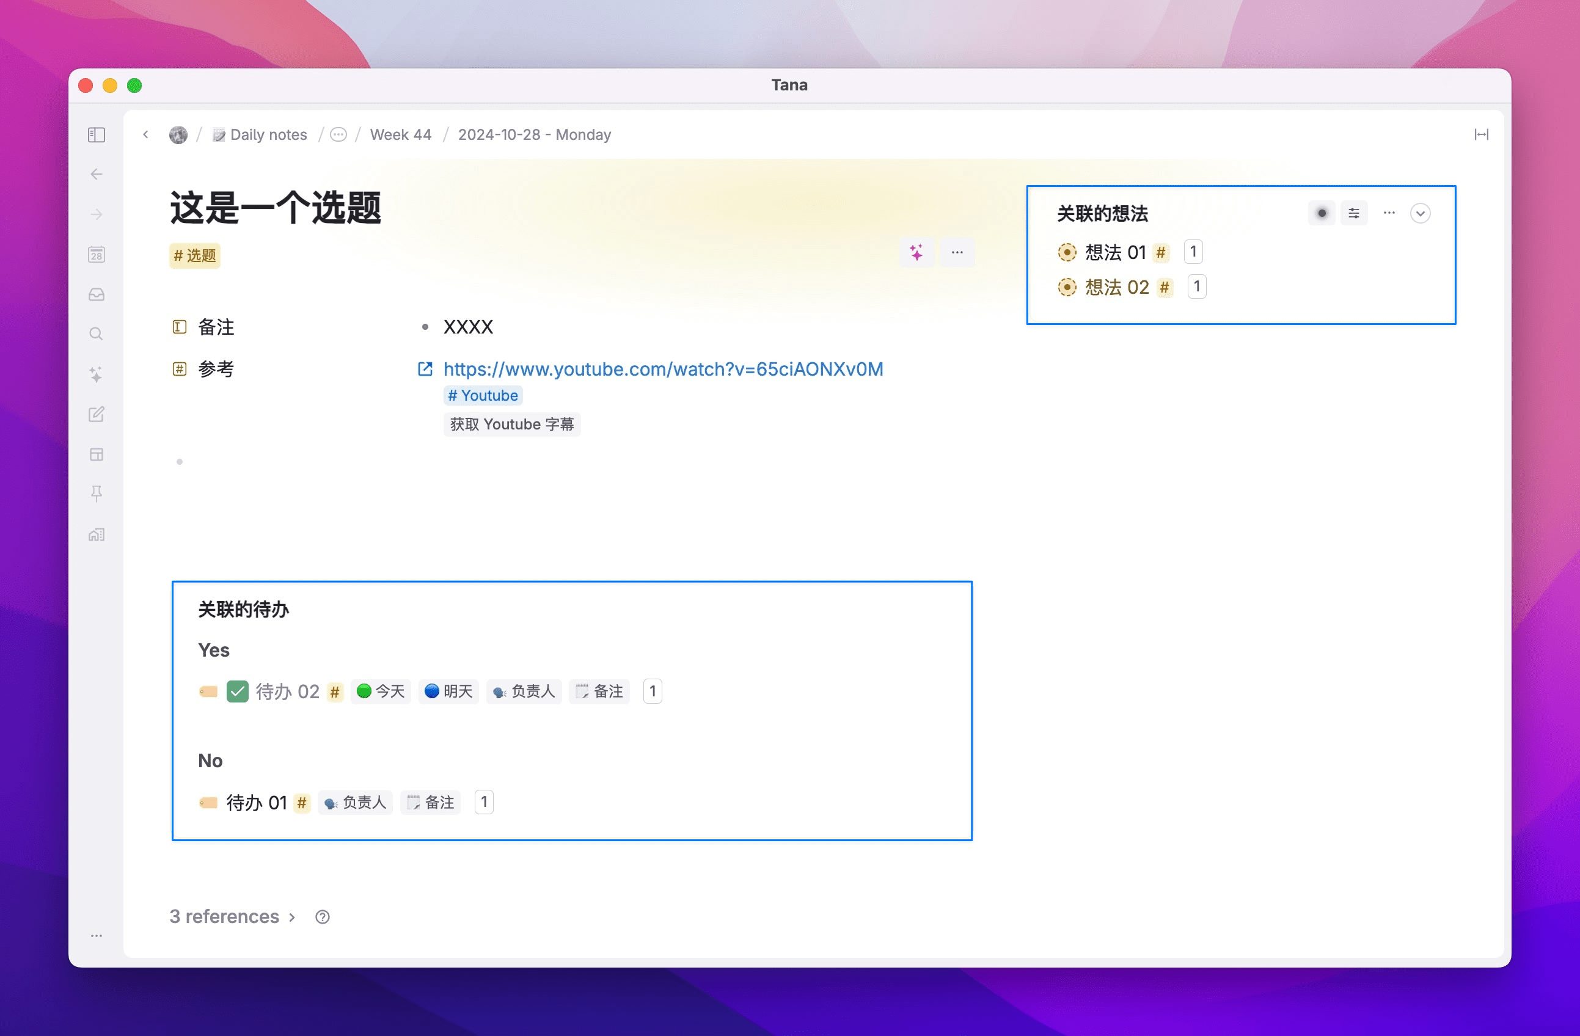Navigate to Week 44 breadcrumb
The width and height of the screenshot is (1580, 1036).
400,135
